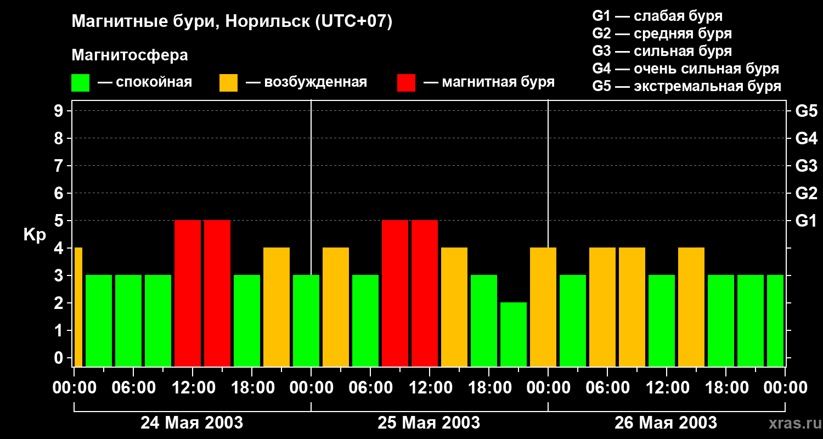The width and height of the screenshot is (823, 439).
Task: Click the 'G2' label on the right axis
Action: tap(806, 193)
